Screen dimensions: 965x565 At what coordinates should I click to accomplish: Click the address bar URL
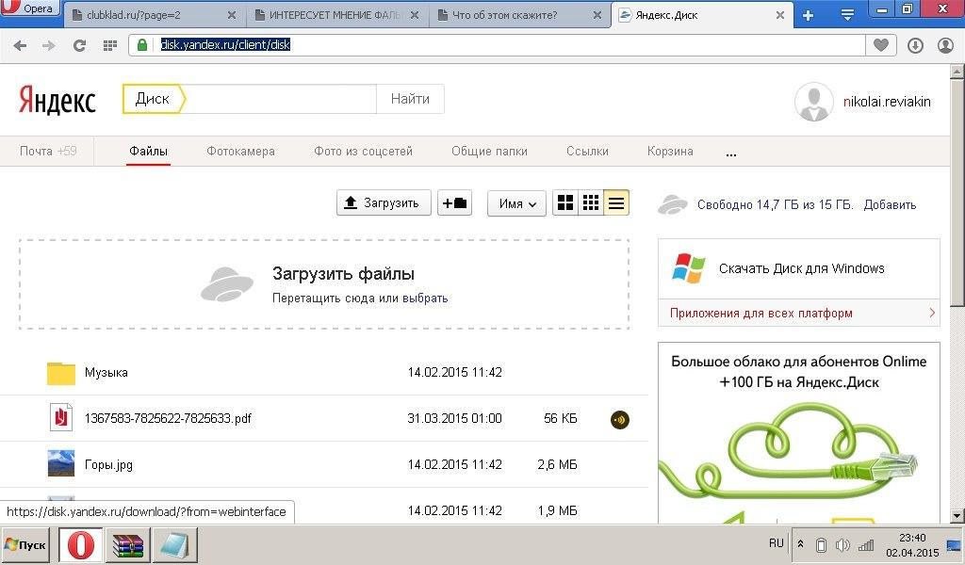pos(225,45)
